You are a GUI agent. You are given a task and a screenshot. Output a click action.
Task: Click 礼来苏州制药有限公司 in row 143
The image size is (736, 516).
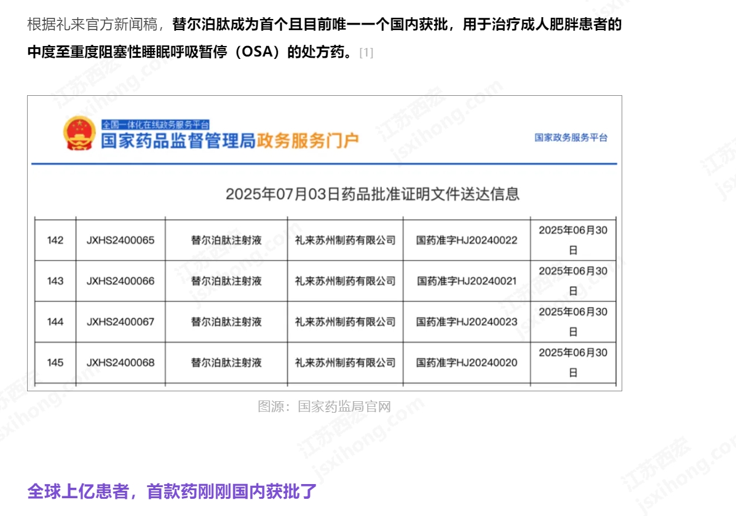tap(345, 281)
